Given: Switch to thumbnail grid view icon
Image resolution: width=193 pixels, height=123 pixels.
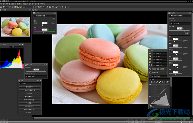Looking at the screenshot, I should [12, 7].
